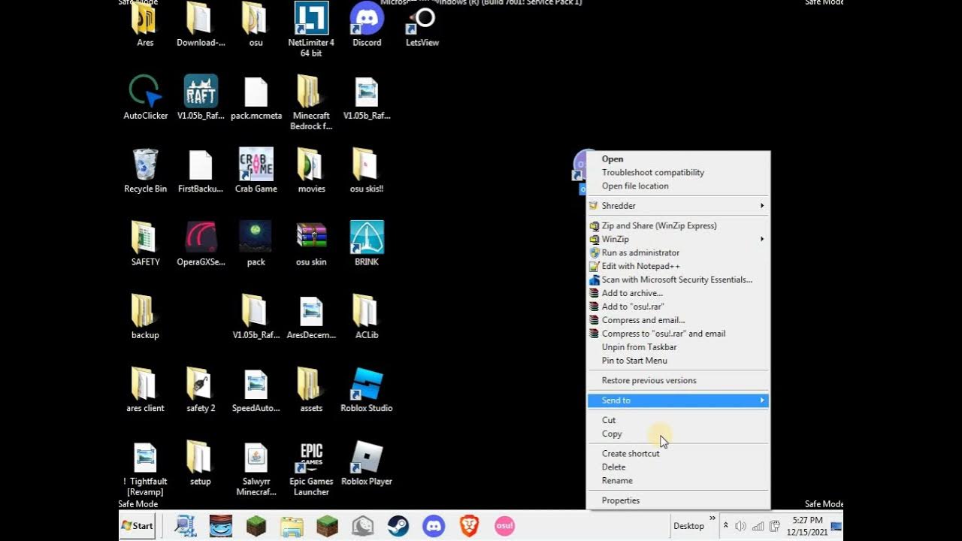The height and width of the screenshot is (541, 962).
Task: Show hidden tray icons arrow
Action: point(726,526)
